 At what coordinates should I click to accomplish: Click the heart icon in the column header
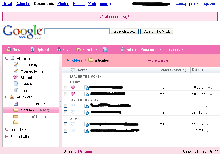coord(73,70)
